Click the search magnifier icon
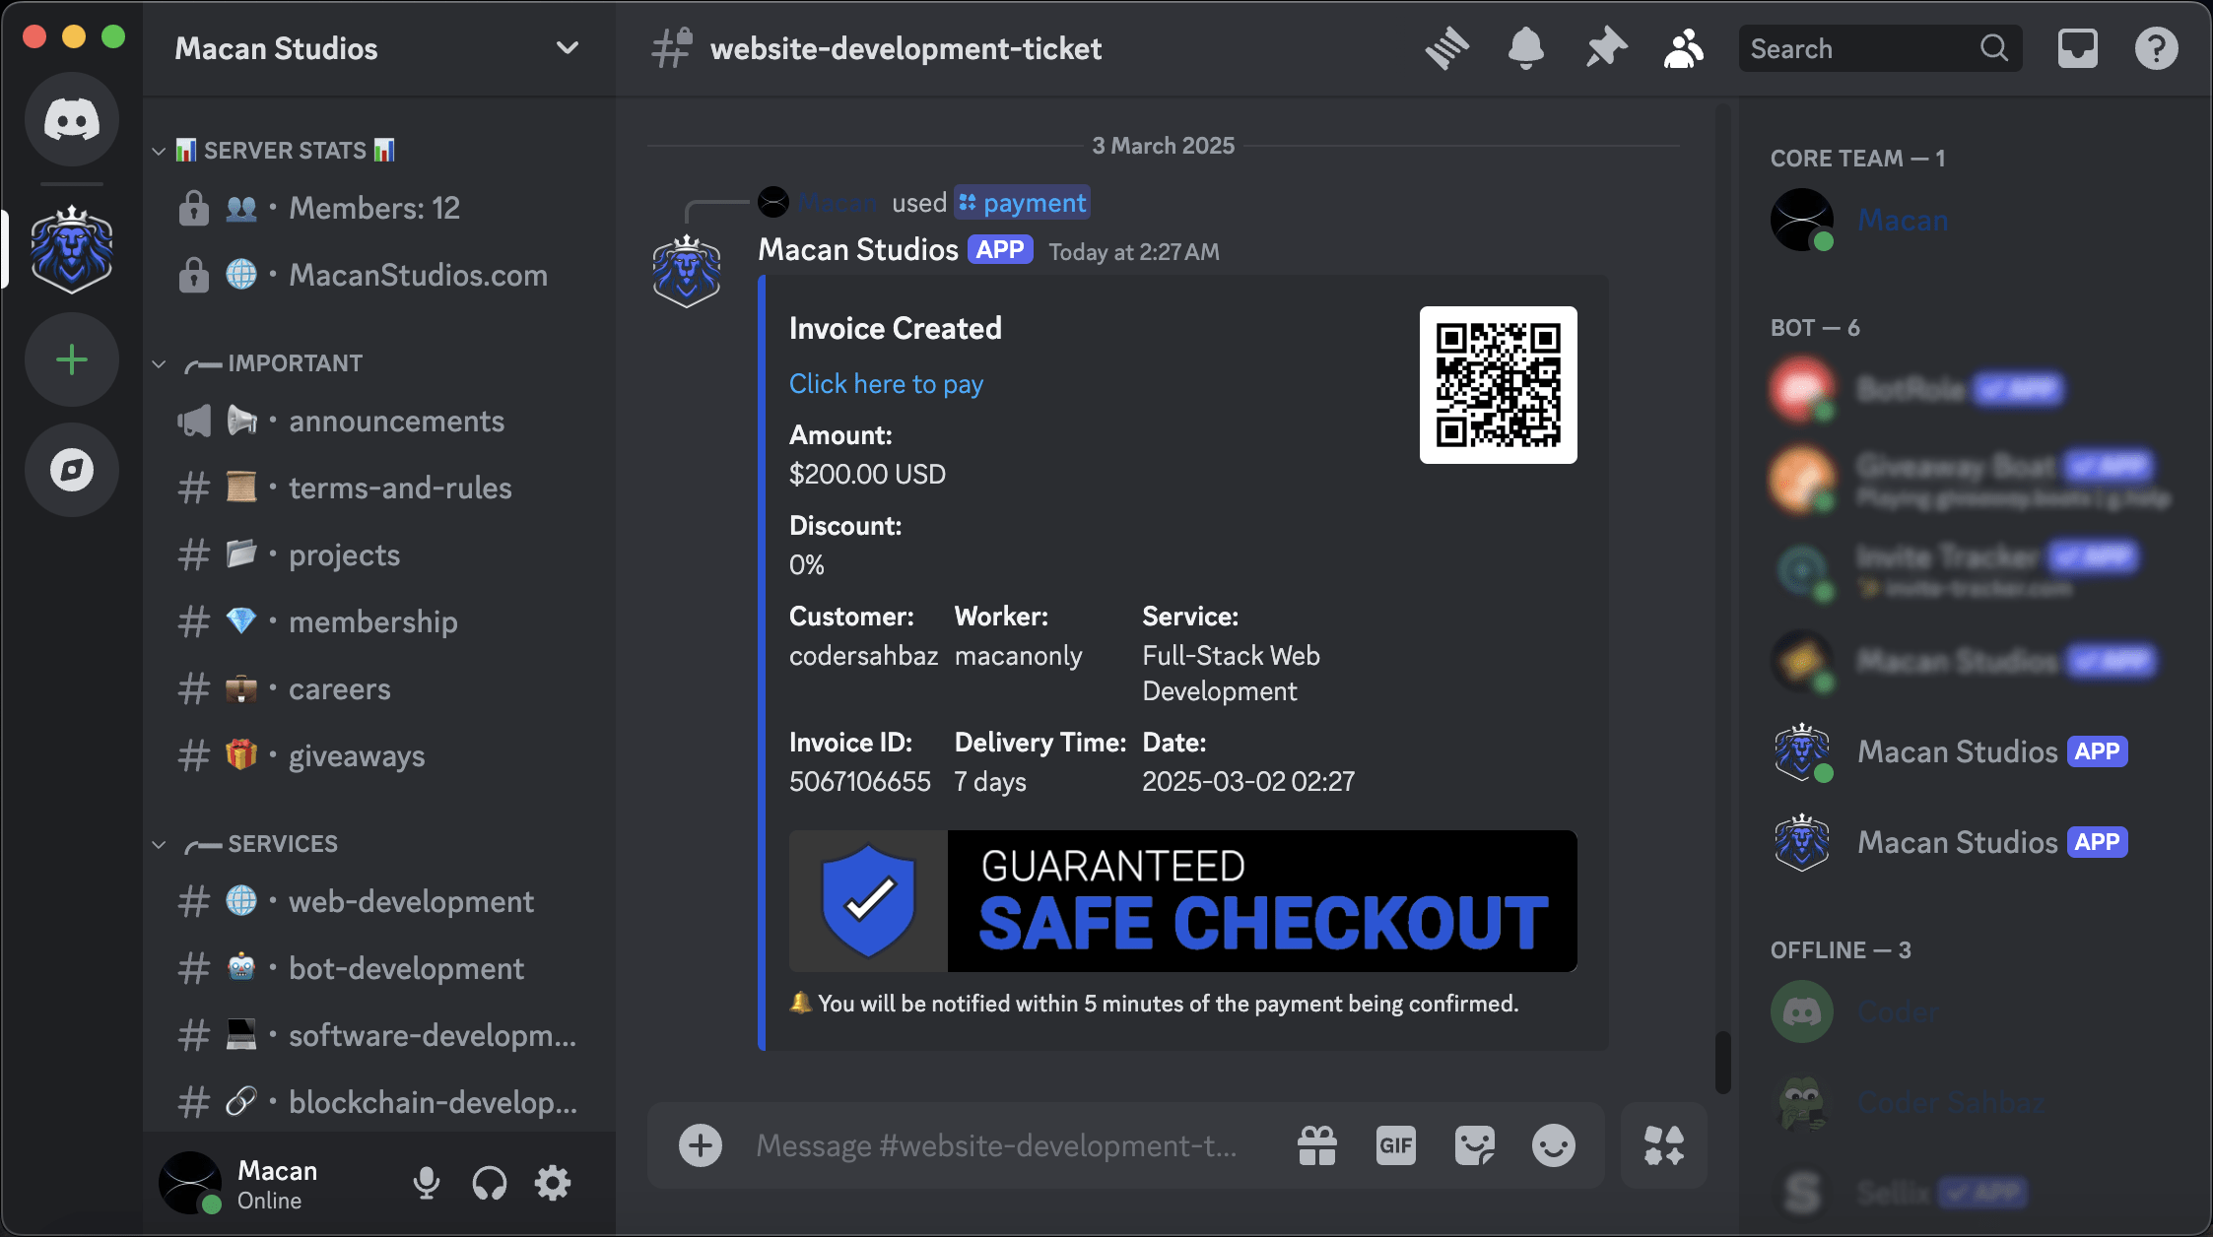The width and height of the screenshot is (2213, 1237). click(x=1993, y=48)
